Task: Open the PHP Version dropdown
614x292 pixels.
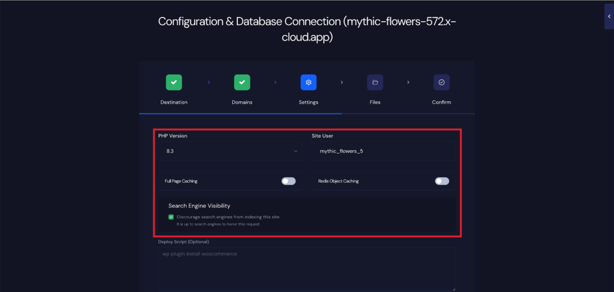Action: pyautogui.click(x=230, y=151)
